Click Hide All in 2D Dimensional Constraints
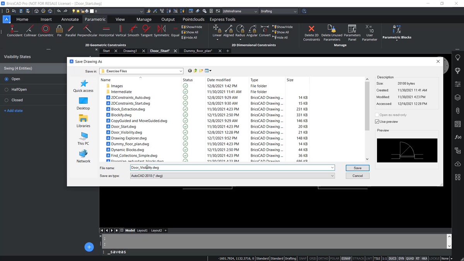The height and width of the screenshot is (261, 464). 280,38
